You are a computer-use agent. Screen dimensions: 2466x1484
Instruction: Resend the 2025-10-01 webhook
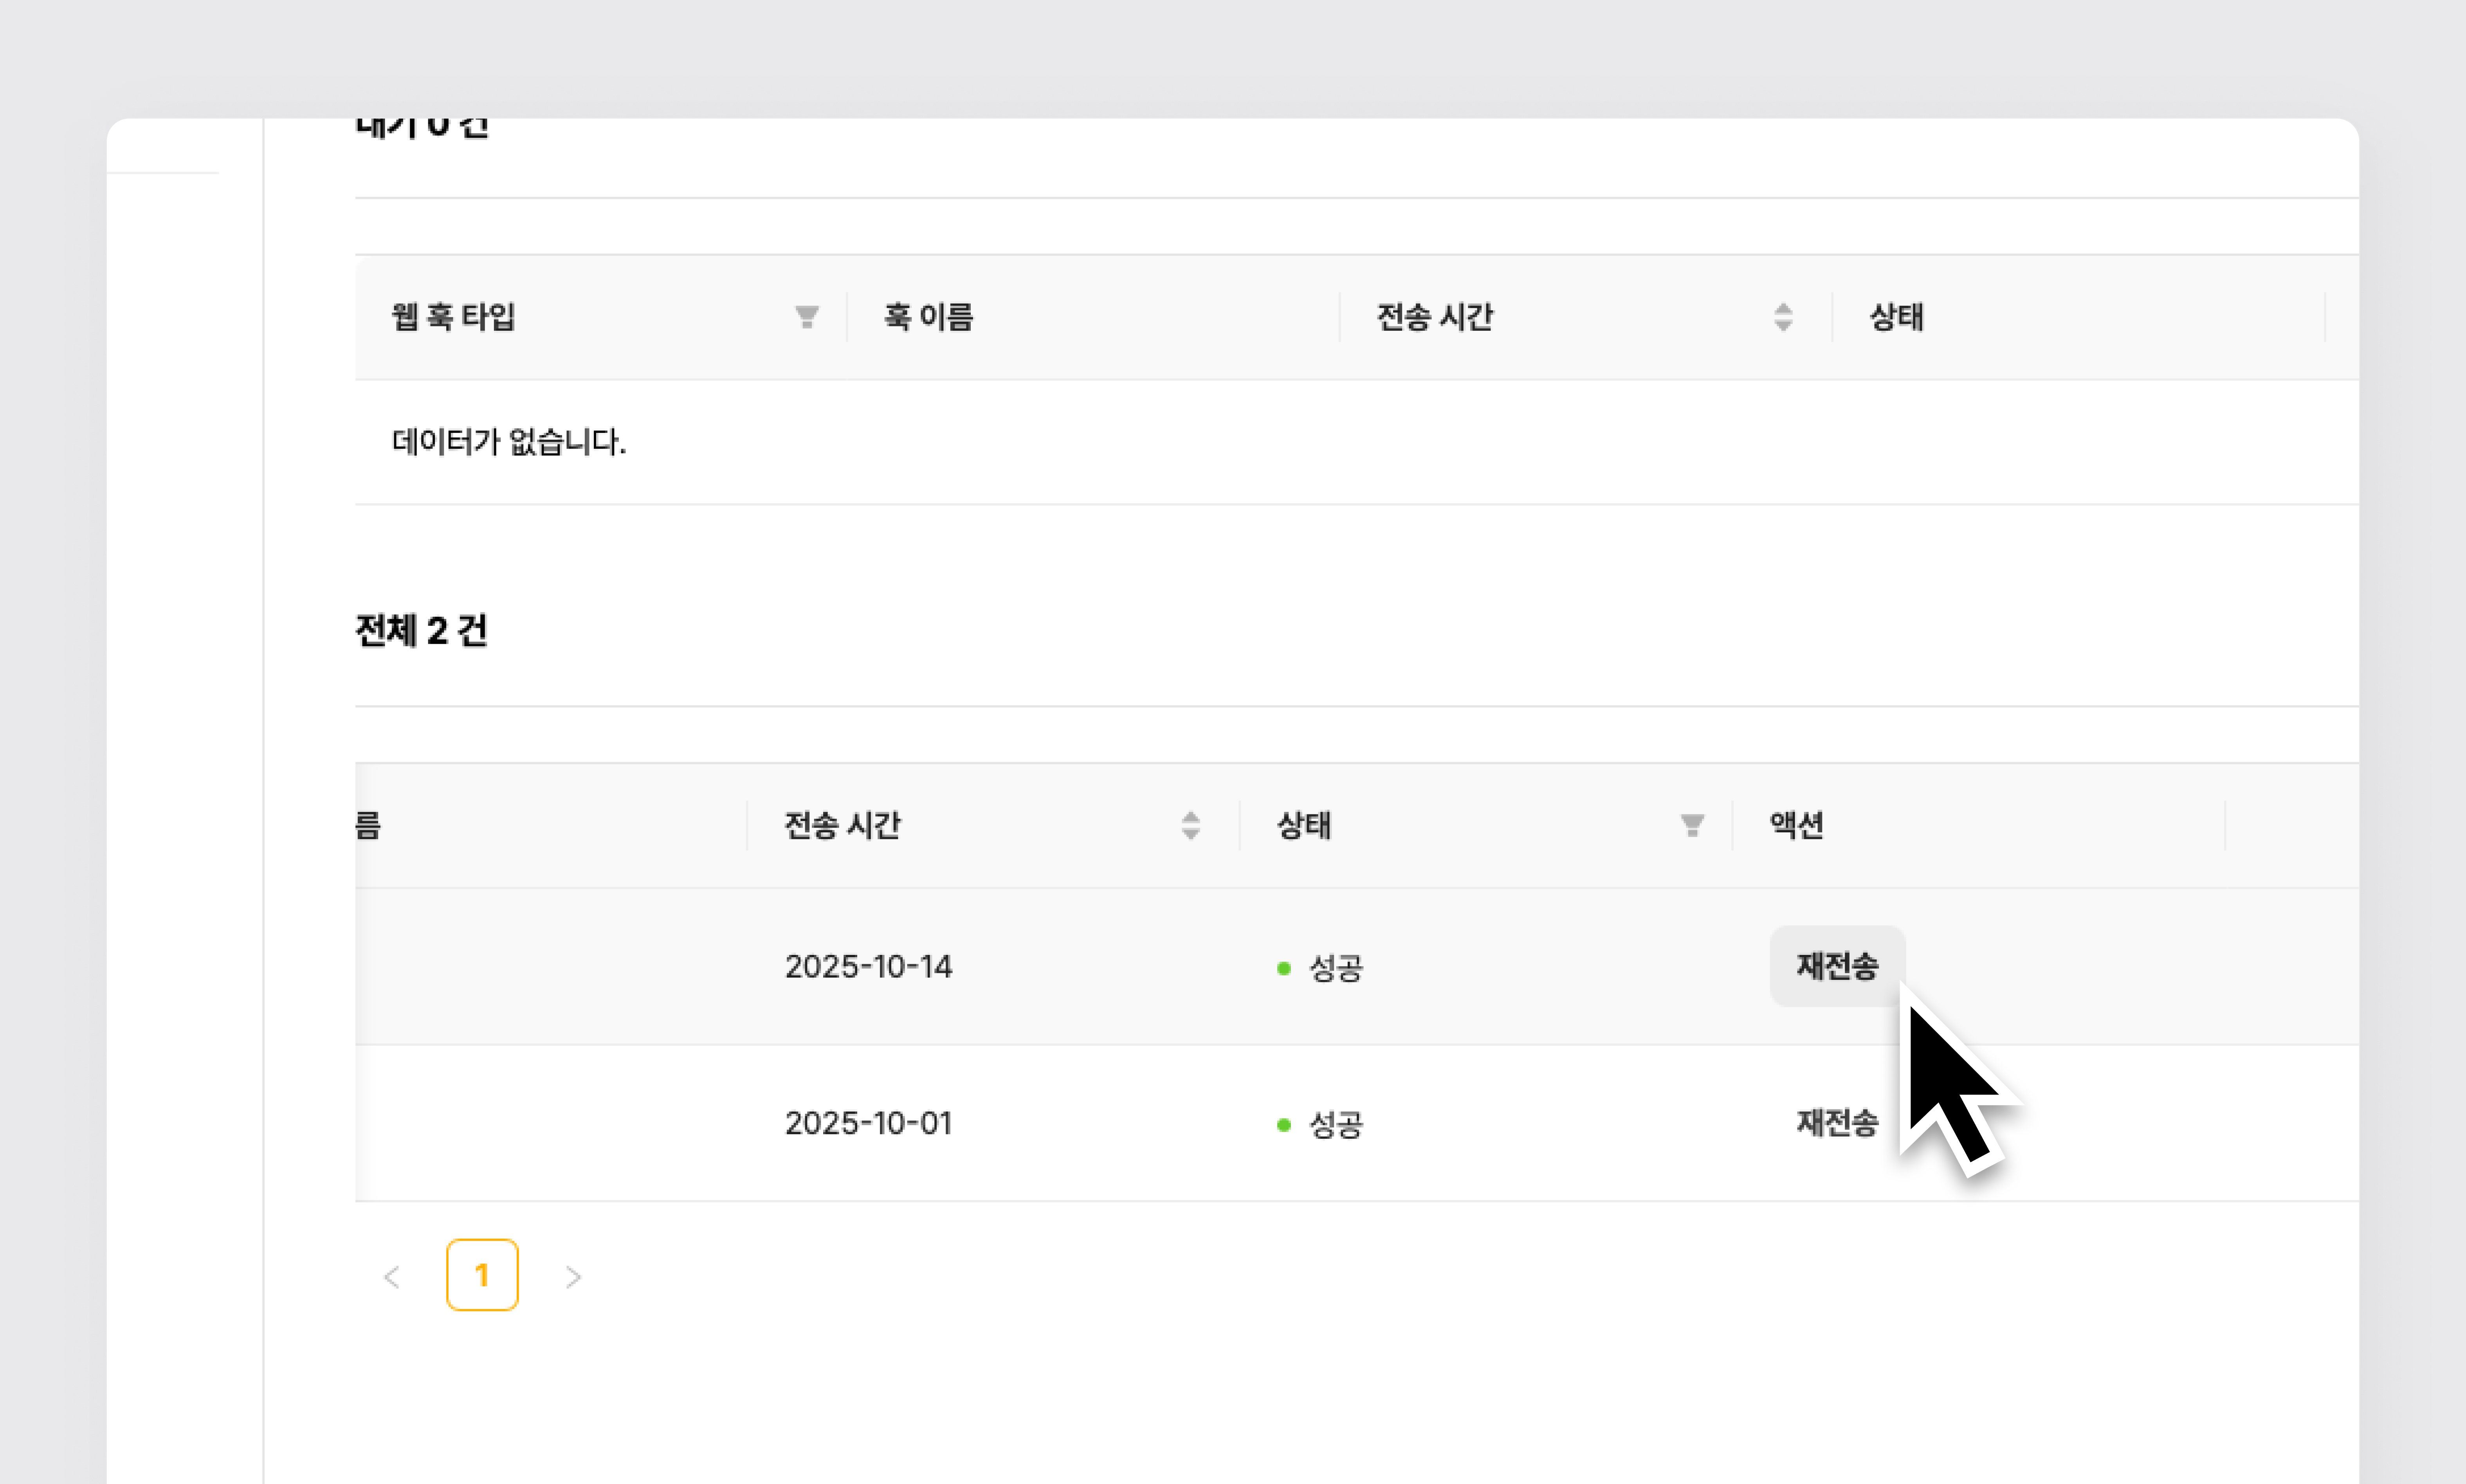[x=1836, y=1123]
